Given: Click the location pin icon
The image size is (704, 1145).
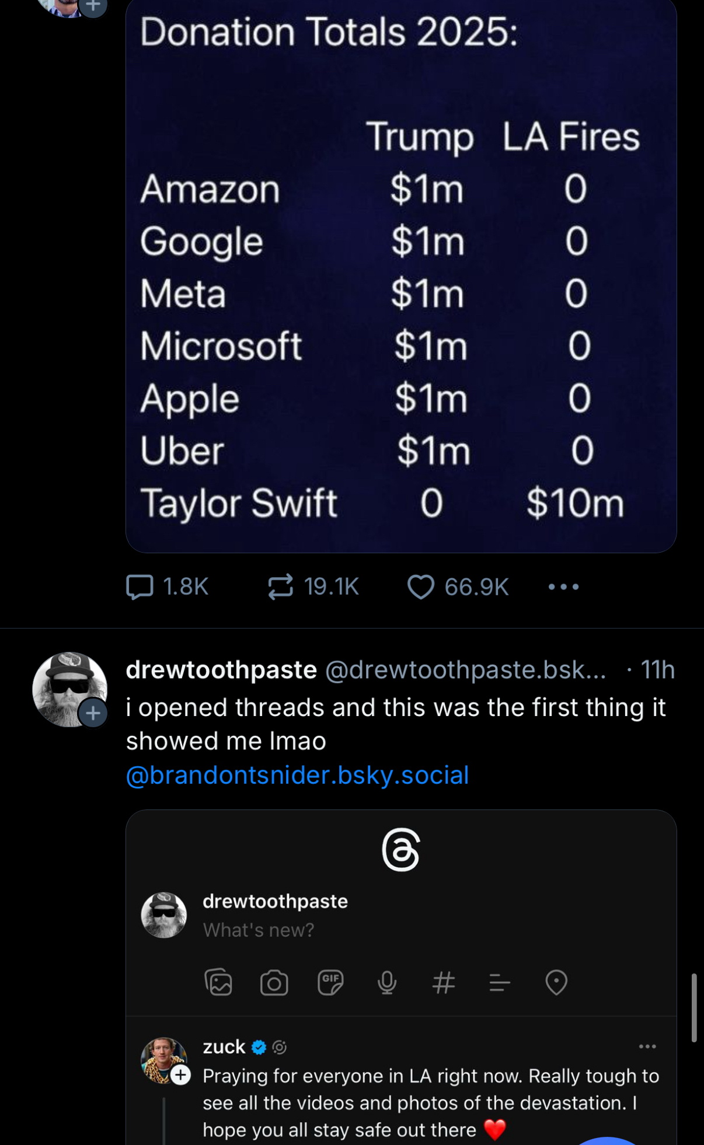Looking at the screenshot, I should [x=556, y=983].
